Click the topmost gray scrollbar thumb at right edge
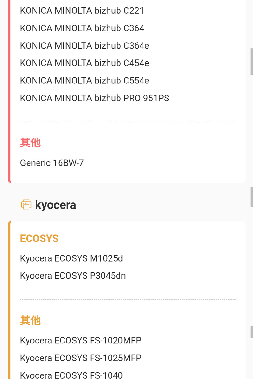 click(251, 61)
